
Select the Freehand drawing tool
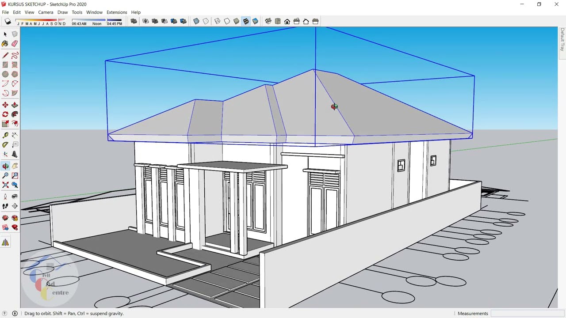point(15,56)
